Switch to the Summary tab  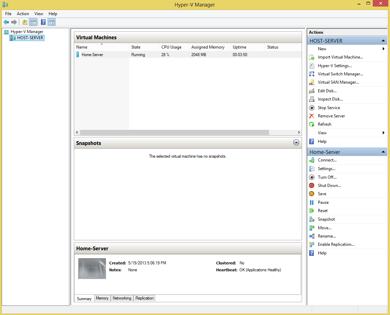pos(84,298)
